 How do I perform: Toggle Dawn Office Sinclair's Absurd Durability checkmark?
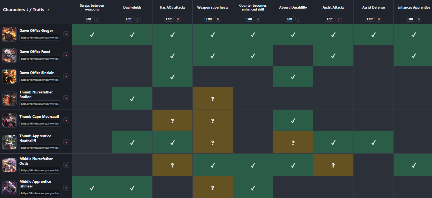293,77
